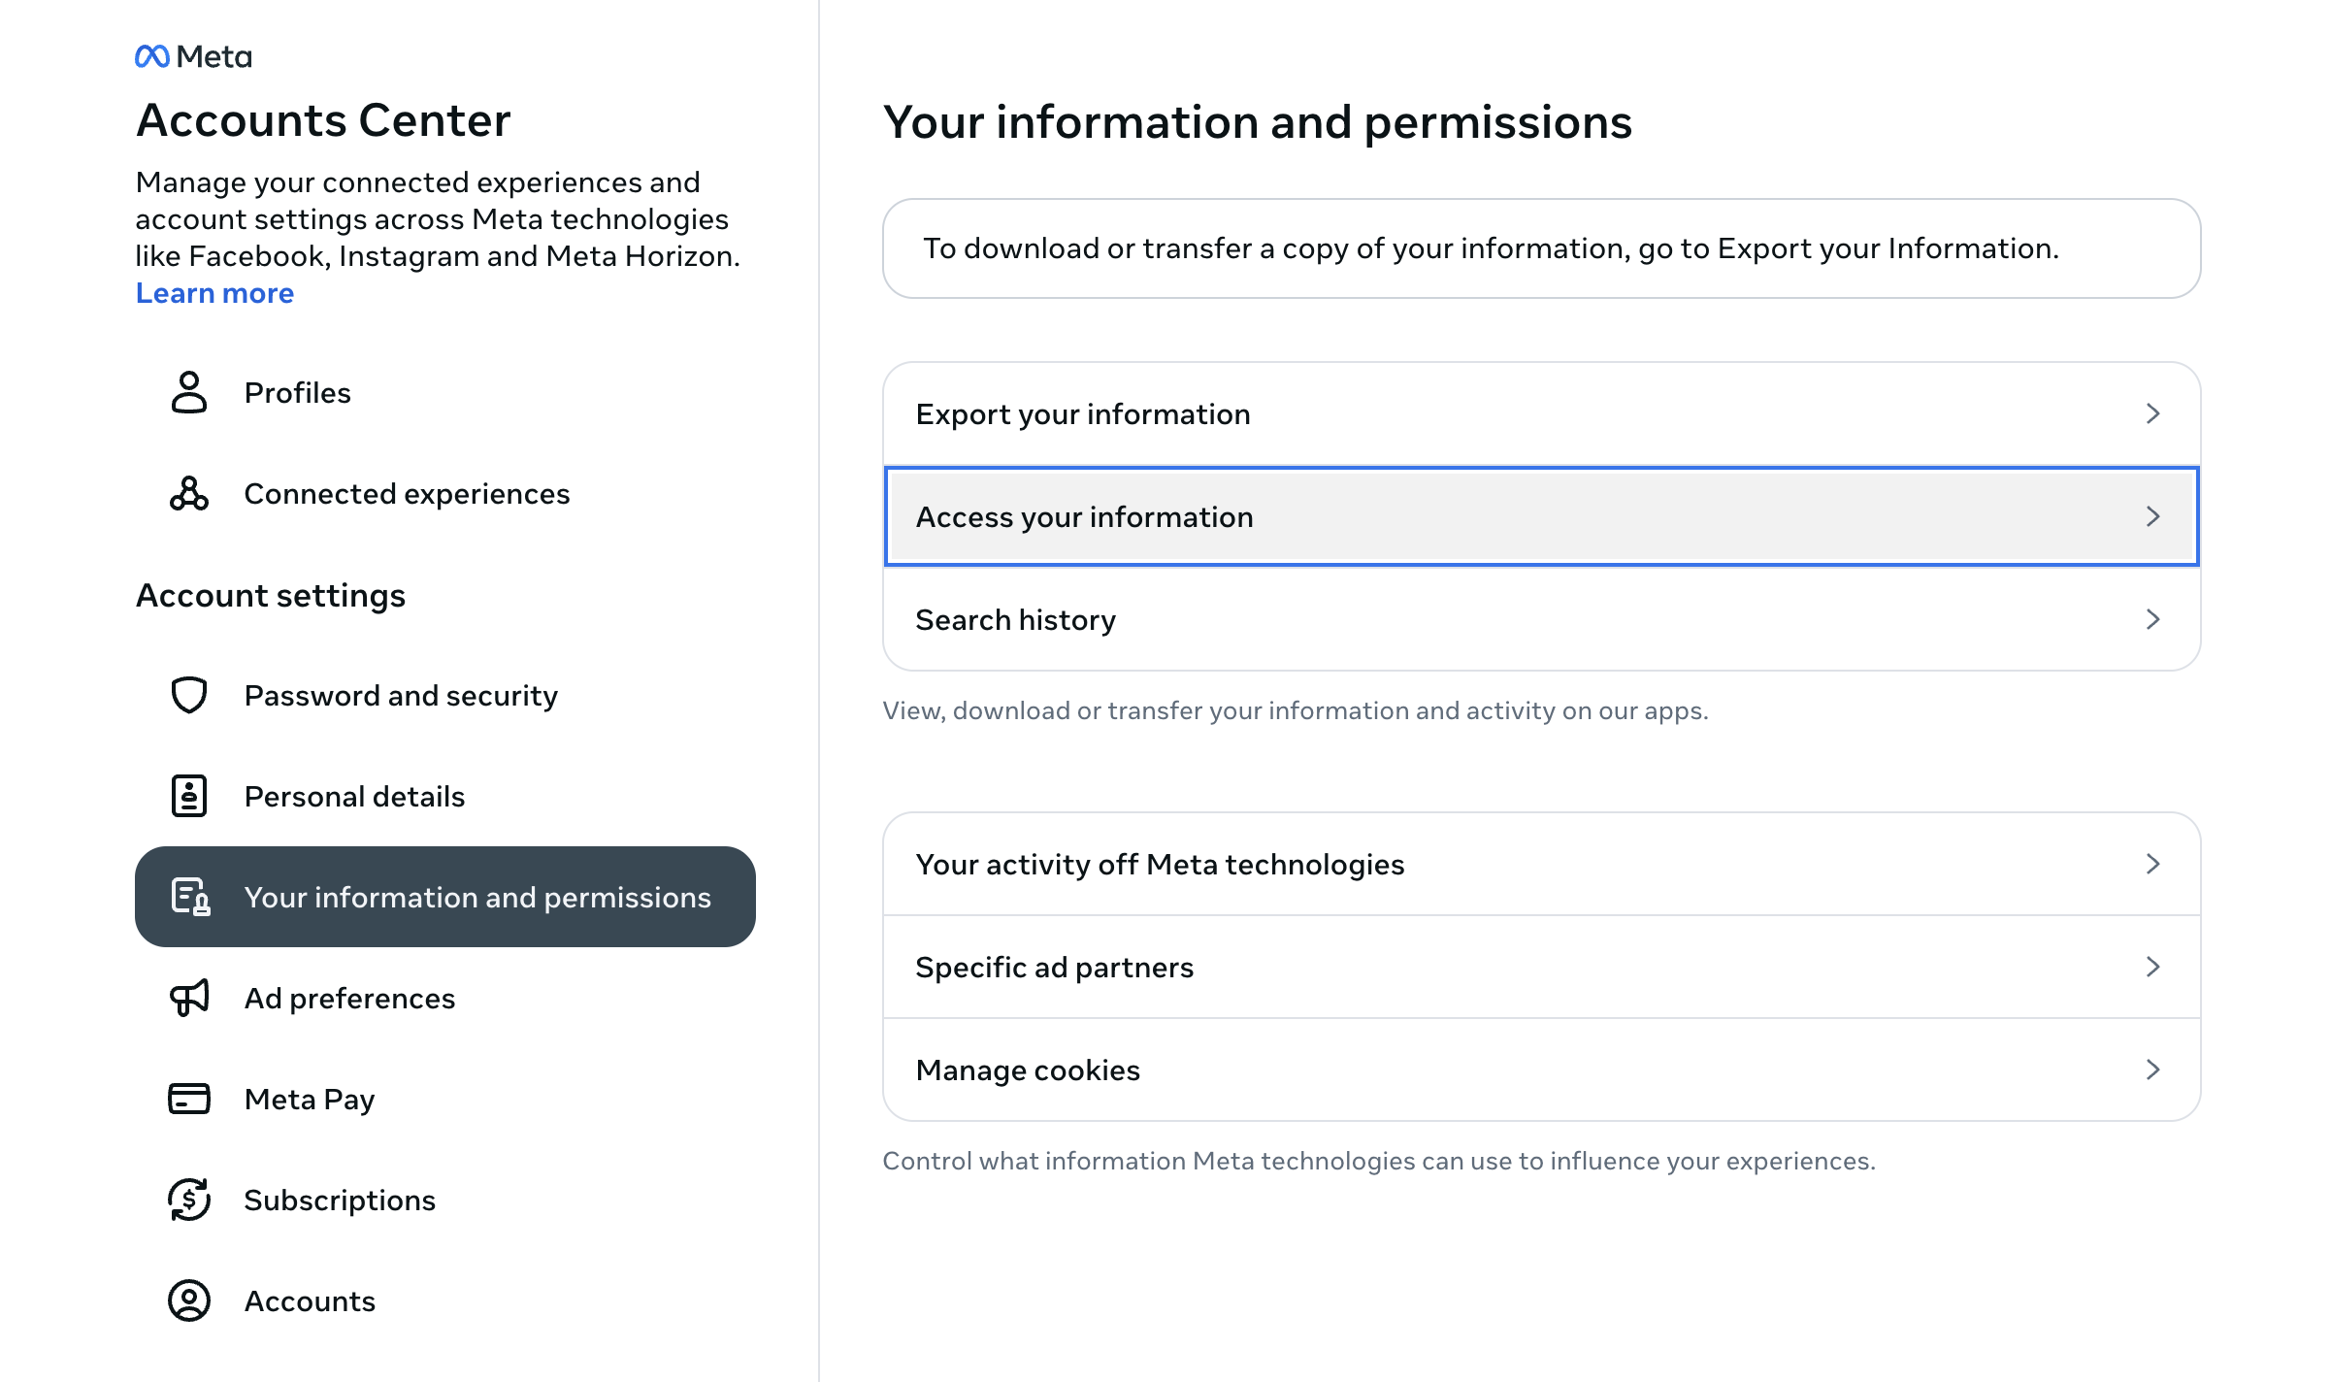
Task: Expand Access your information chevron arrow
Action: (2152, 516)
